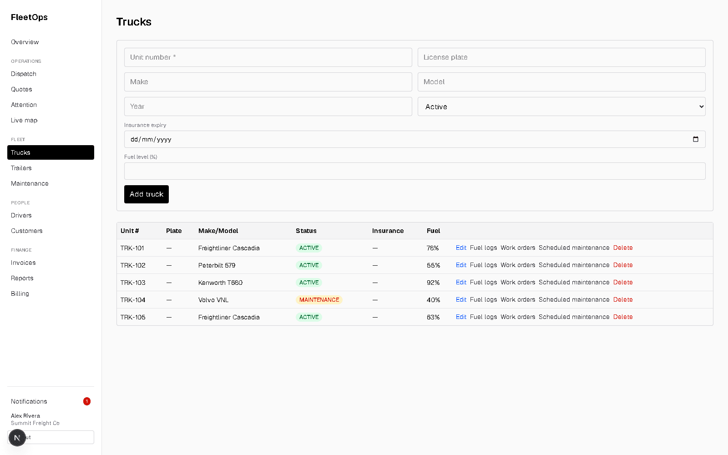
Task: Open Work orders for TRK-102
Action: 518,265
